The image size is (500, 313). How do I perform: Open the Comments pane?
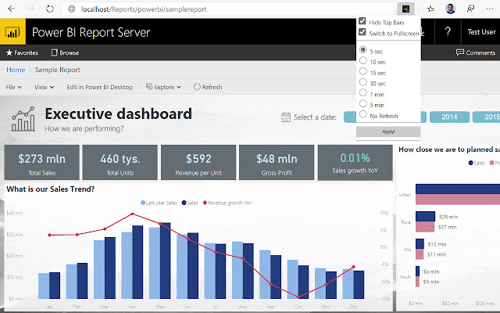pyautogui.click(x=475, y=52)
